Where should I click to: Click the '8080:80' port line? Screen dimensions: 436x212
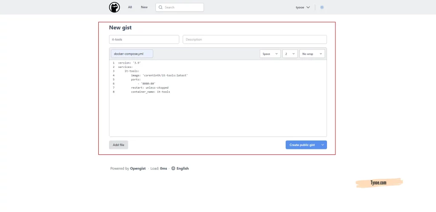tap(146, 84)
